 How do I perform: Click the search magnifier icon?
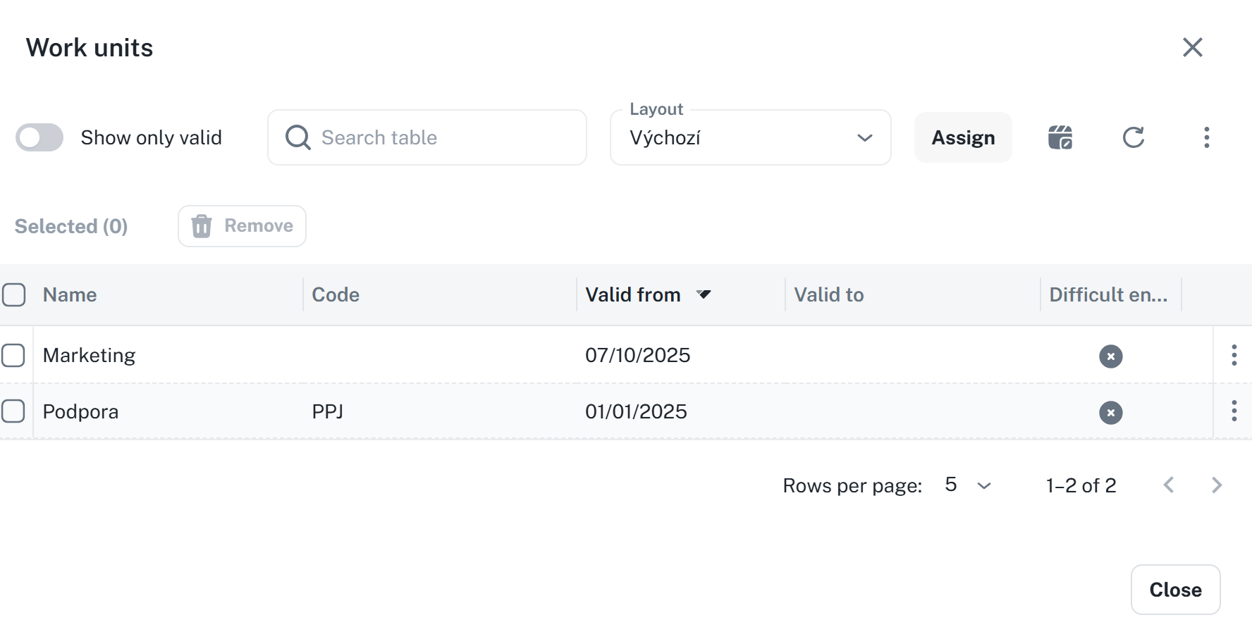297,137
